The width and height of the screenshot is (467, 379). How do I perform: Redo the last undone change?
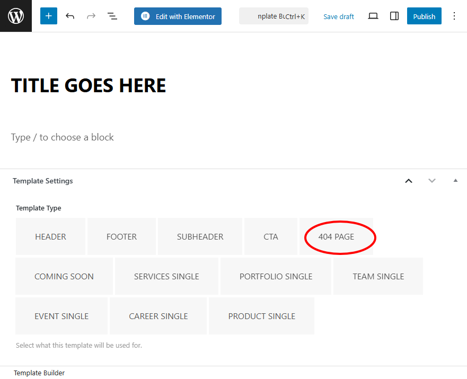tap(91, 16)
